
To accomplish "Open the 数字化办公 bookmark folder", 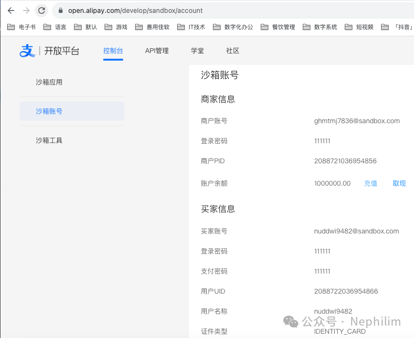I will tap(233, 27).
